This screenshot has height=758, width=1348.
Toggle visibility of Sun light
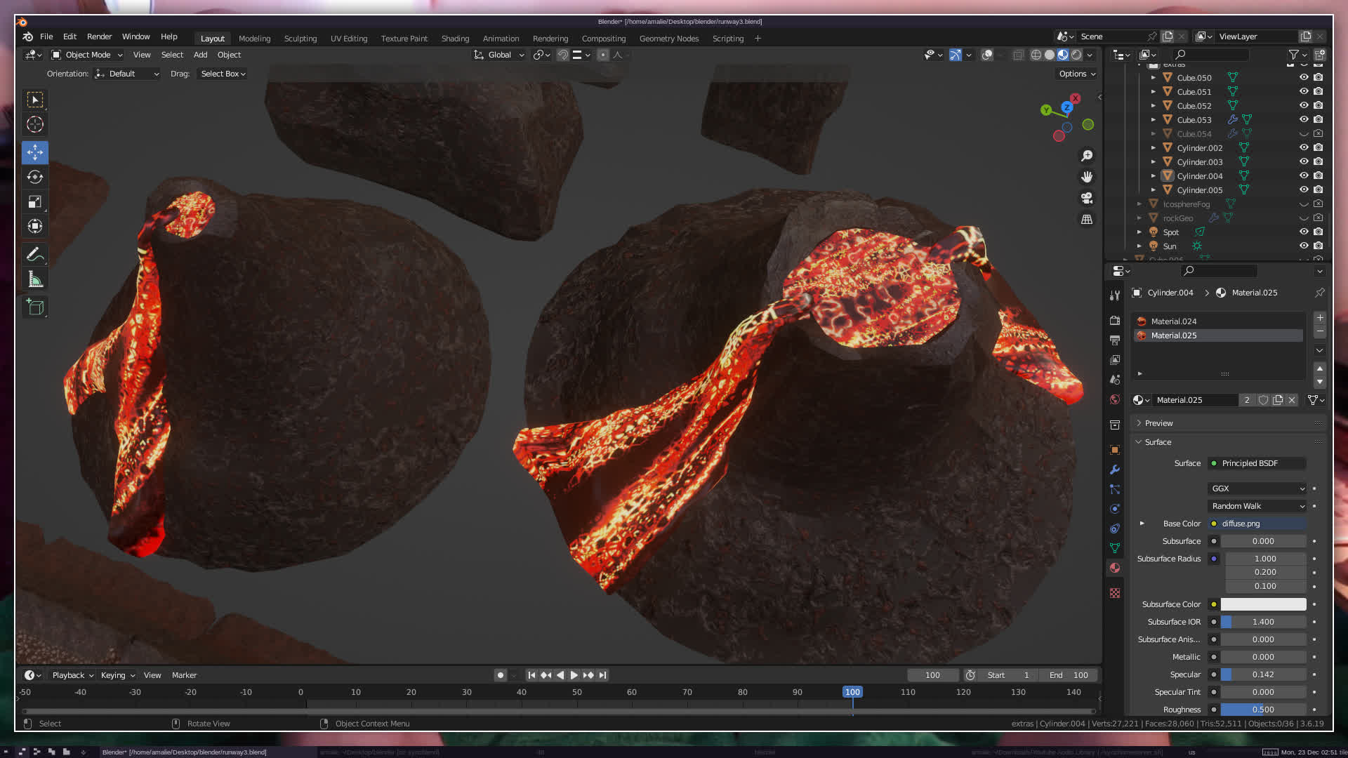coord(1304,246)
